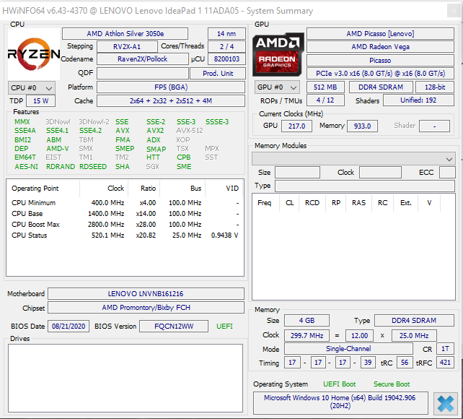Open the GPU #0 selector dropdown
463x419 pixels.
(x=277, y=87)
